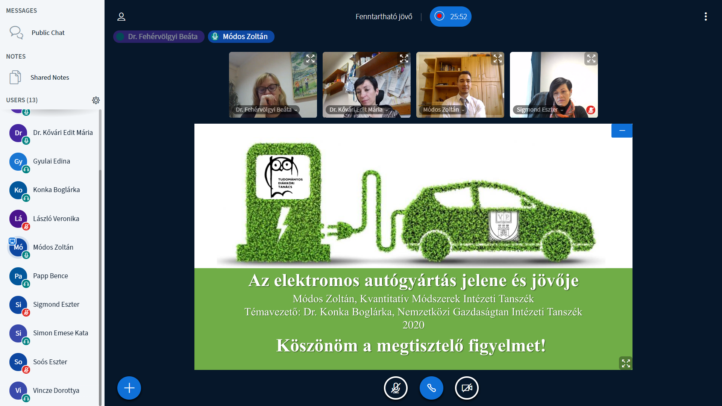This screenshot has width=722, height=406.
Task: Click the blue plus actions button
Action: click(x=129, y=388)
